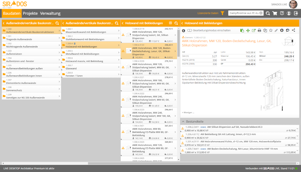Expand AW Silikat-Dispersion auf GK component row
Viewport: 301px width, 172px height.
[x=297, y=129]
